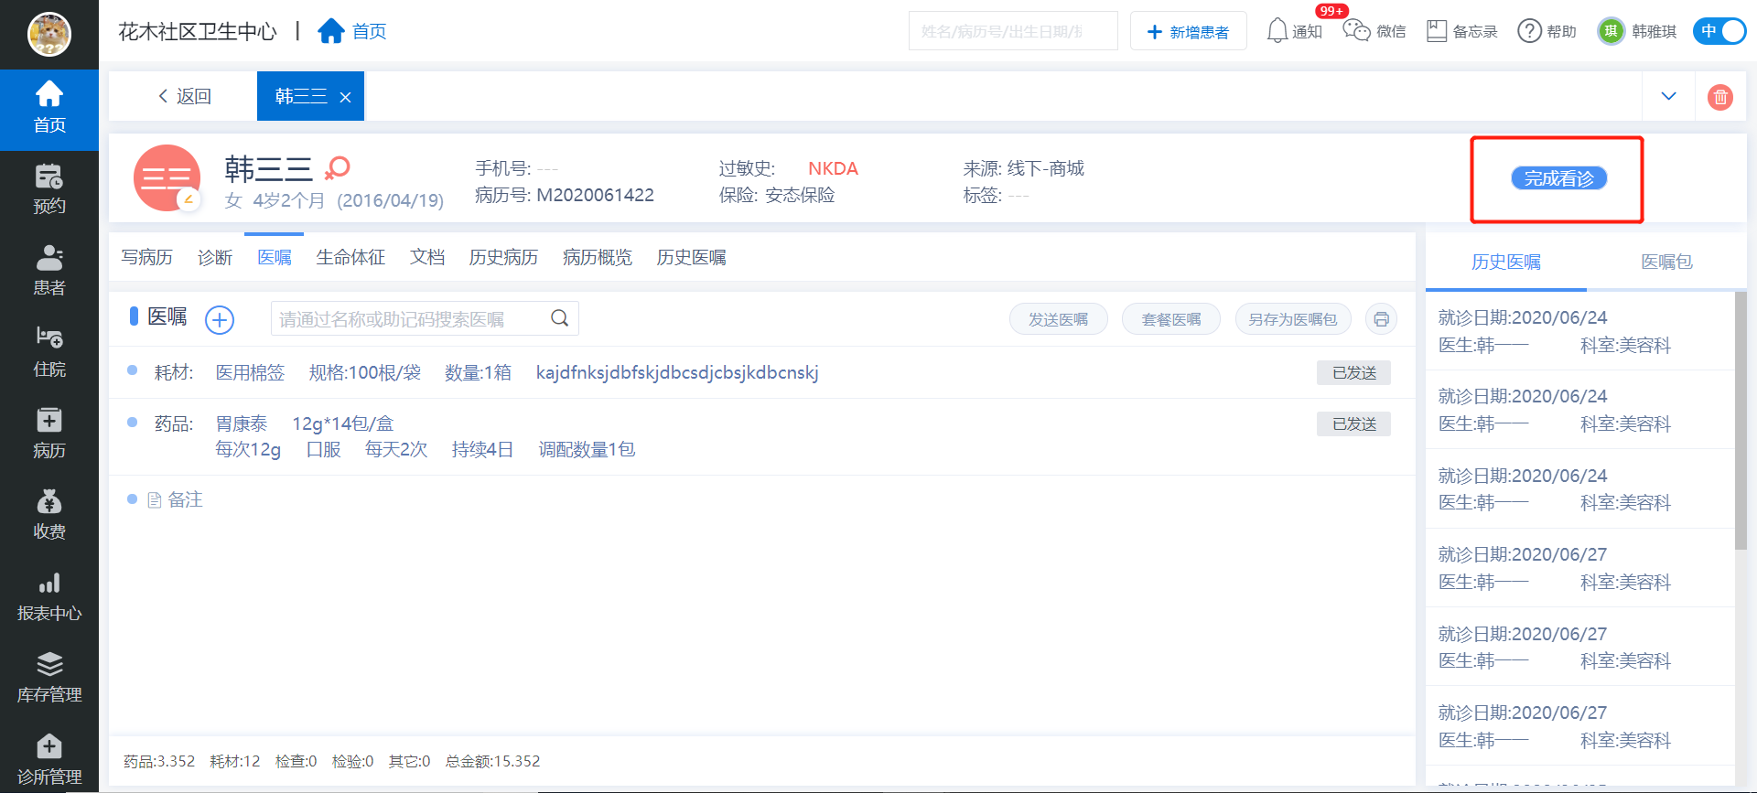
Task: Click the 备注 note document icon
Action: (155, 500)
